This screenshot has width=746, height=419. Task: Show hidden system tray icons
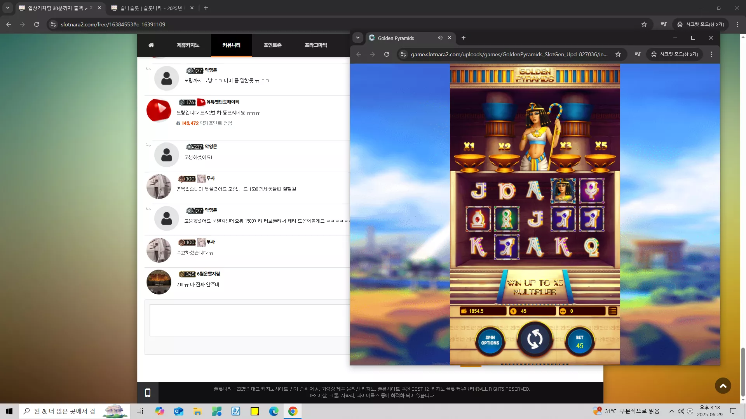click(x=671, y=411)
